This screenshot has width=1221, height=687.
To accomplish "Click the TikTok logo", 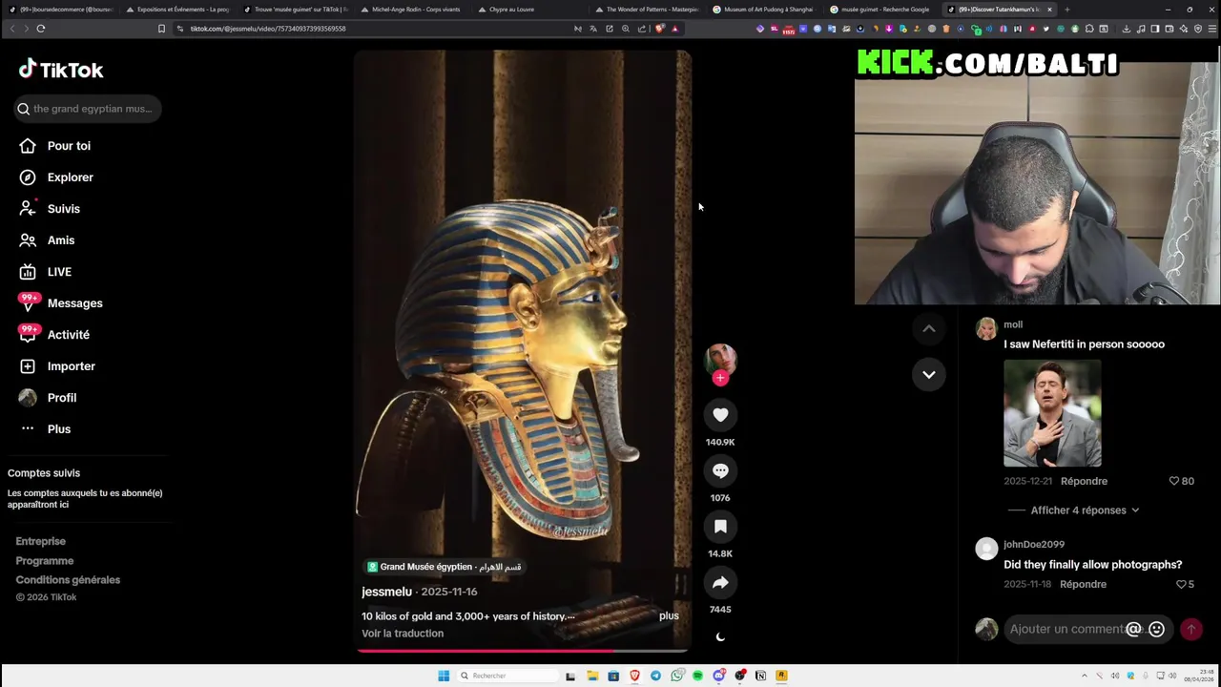I will [x=61, y=70].
